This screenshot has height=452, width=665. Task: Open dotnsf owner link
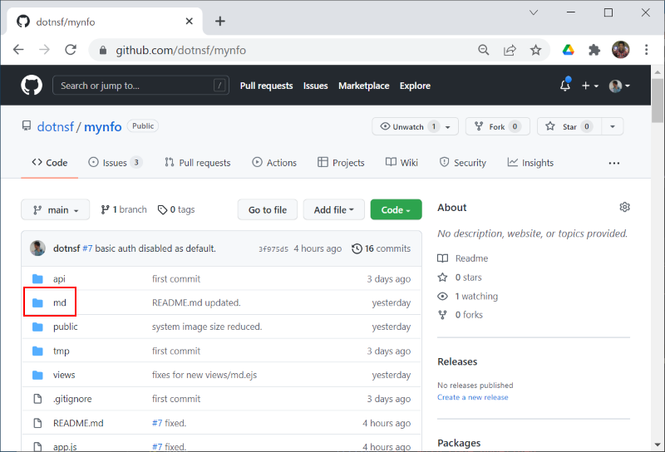56,127
